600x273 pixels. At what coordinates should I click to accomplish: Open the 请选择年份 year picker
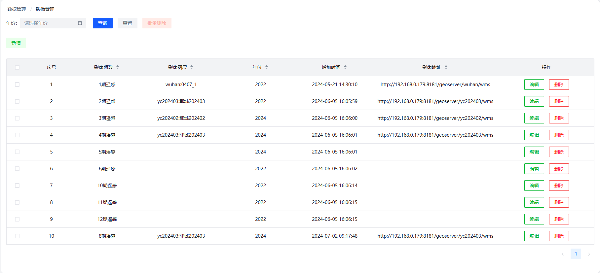click(50, 23)
